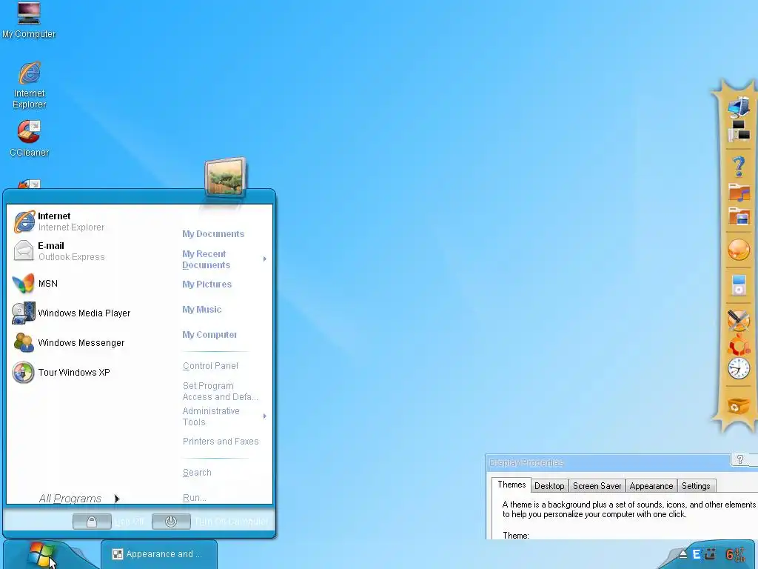
Task: Open My Documents in Start menu
Action: click(213, 233)
